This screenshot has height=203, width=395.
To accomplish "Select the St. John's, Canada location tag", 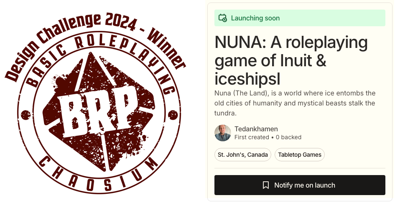I will pyautogui.click(x=243, y=155).
